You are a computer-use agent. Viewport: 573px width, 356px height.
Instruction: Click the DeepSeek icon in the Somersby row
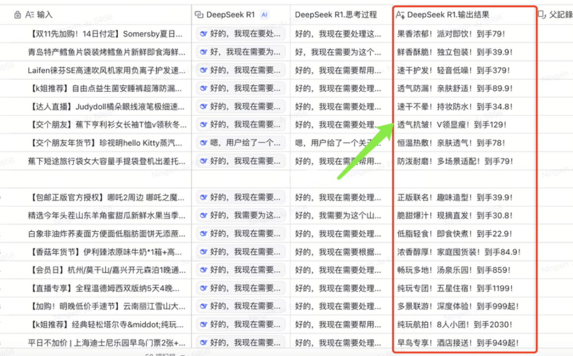(203, 34)
